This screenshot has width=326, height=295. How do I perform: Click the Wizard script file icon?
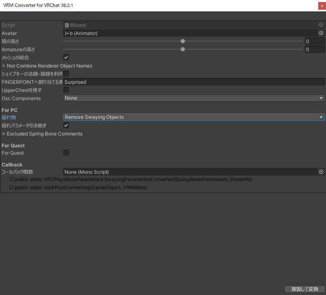point(67,25)
